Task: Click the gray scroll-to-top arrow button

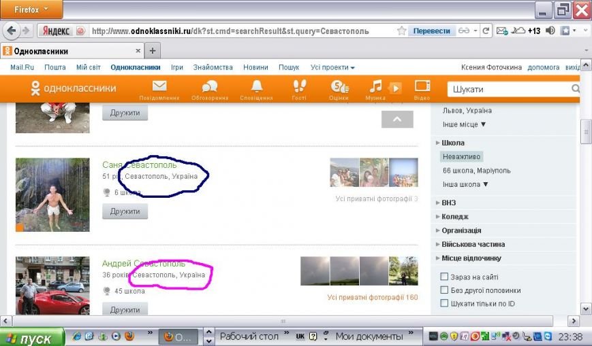Action: (x=397, y=119)
